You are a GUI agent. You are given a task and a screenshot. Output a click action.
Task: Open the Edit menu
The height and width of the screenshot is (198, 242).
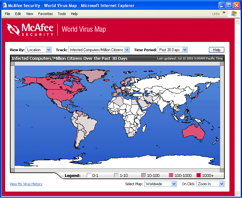point(18,14)
